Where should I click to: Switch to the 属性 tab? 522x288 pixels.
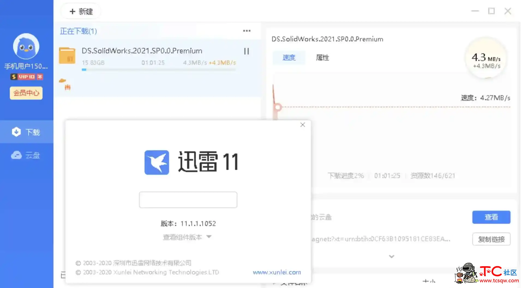click(x=322, y=57)
